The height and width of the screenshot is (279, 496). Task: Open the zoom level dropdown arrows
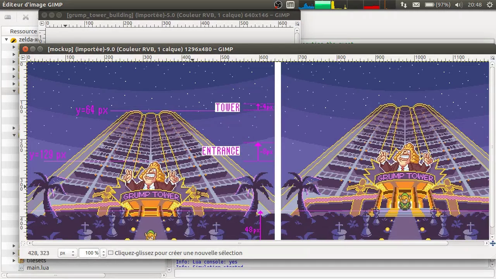click(103, 253)
